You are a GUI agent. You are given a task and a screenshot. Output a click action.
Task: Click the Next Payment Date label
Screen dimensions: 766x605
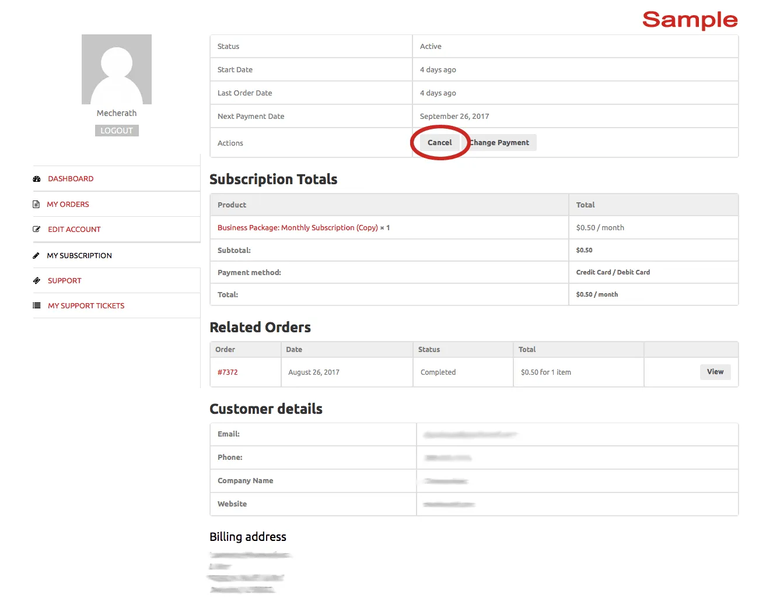coord(251,116)
